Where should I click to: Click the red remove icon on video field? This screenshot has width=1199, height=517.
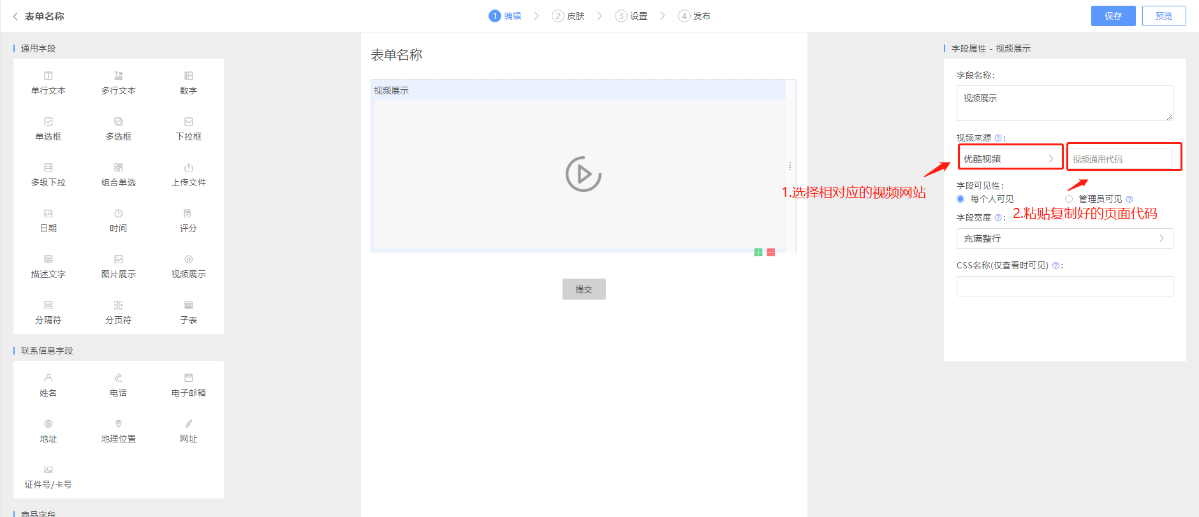(x=771, y=252)
